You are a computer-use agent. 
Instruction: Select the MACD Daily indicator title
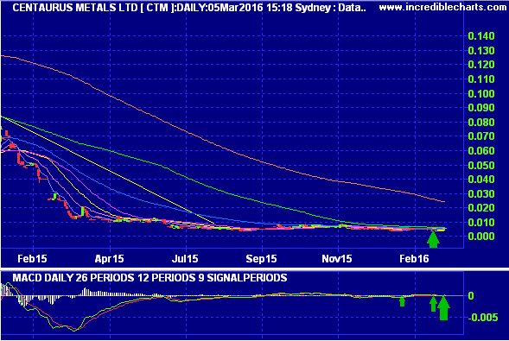(150, 278)
